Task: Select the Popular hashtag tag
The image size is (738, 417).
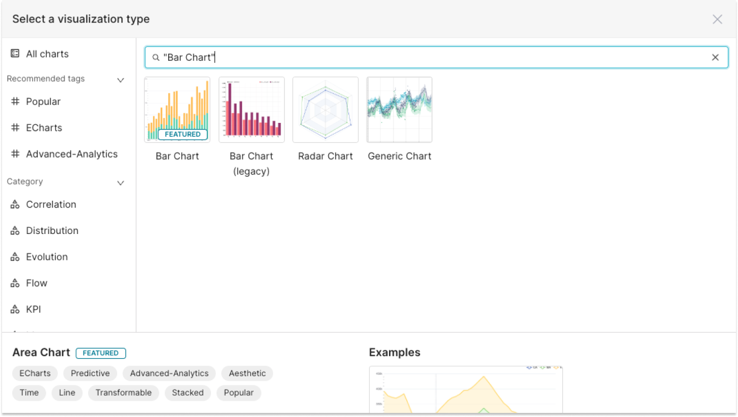Action: click(43, 101)
